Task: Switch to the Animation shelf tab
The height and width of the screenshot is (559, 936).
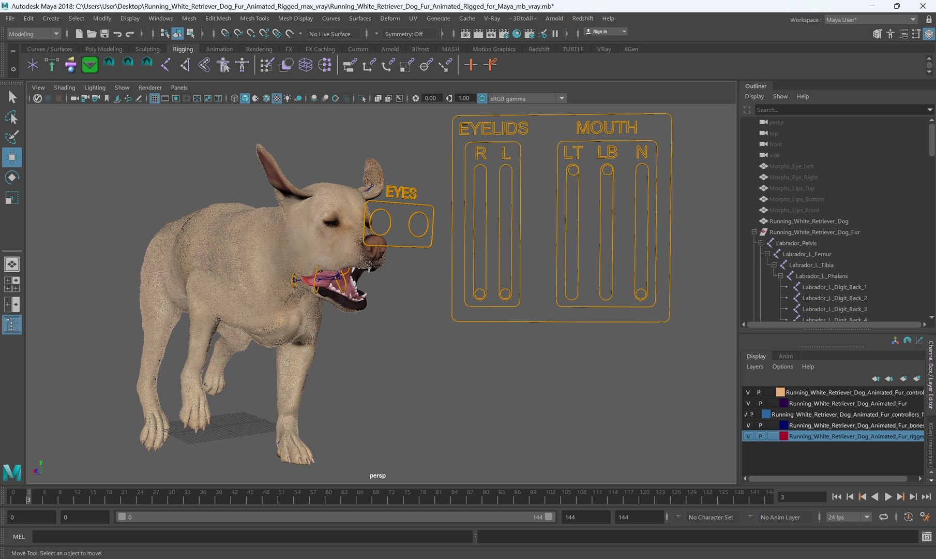Action: pyautogui.click(x=219, y=49)
